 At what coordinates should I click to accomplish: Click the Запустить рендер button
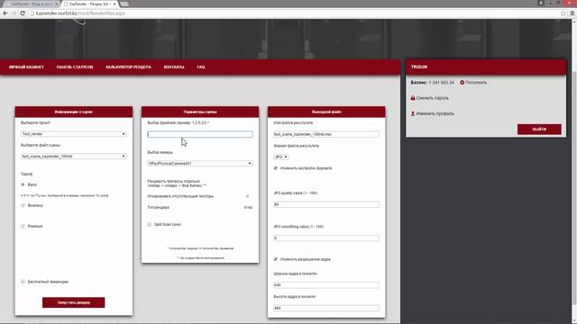tap(74, 302)
